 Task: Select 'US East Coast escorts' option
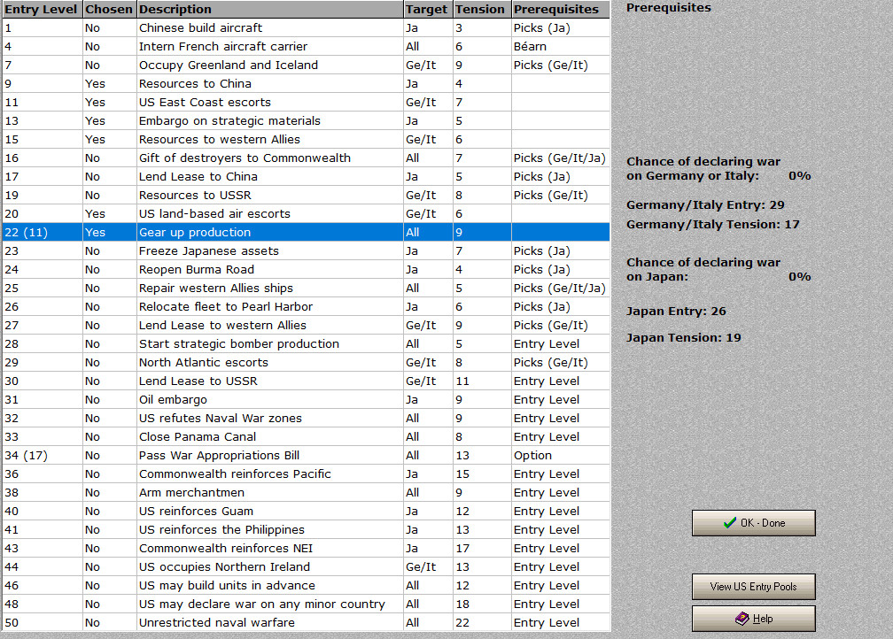tap(306, 103)
